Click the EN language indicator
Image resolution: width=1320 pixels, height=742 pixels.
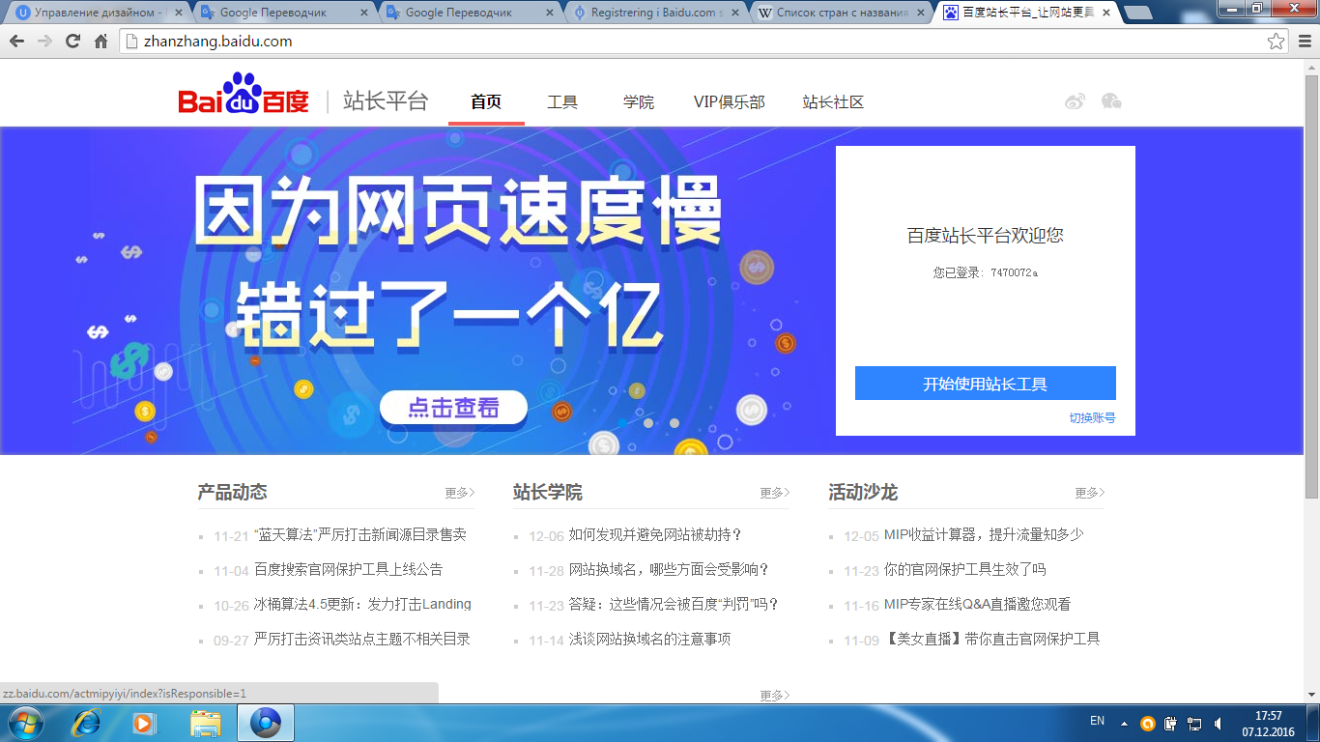click(x=1097, y=721)
